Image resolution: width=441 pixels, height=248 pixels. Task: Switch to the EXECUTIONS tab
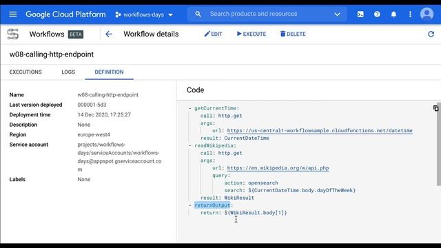(25, 72)
